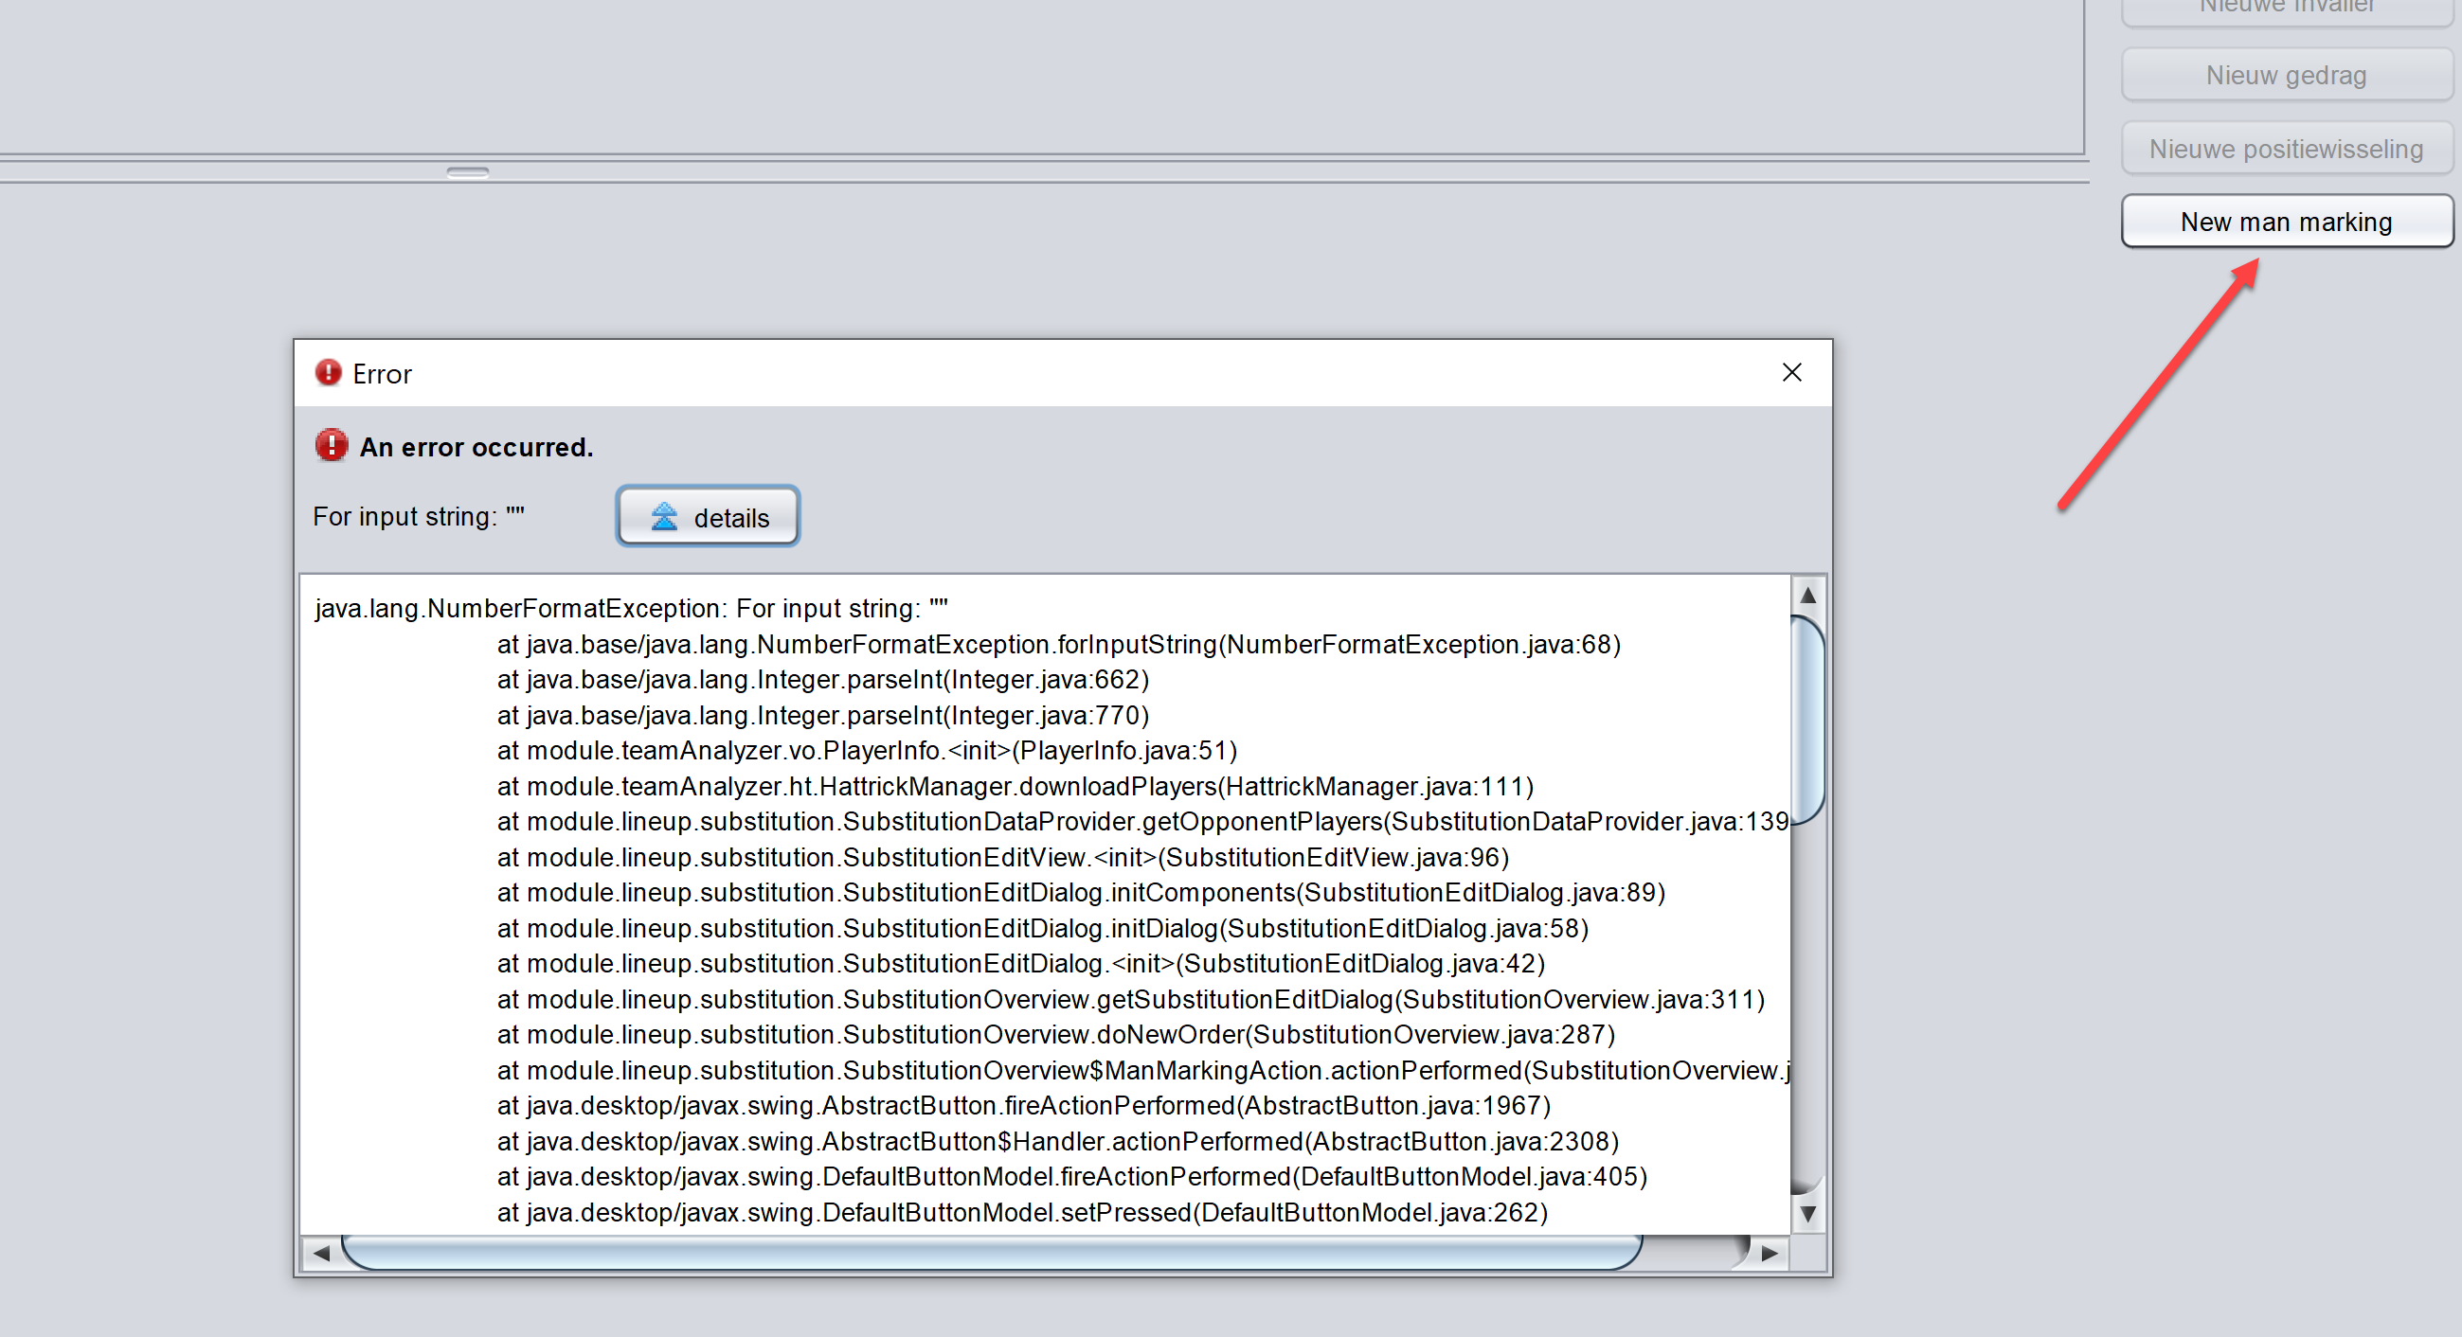The image size is (2462, 1337).
Task: Click the red error icon in the dialog title bar
Action: (329, 372)
